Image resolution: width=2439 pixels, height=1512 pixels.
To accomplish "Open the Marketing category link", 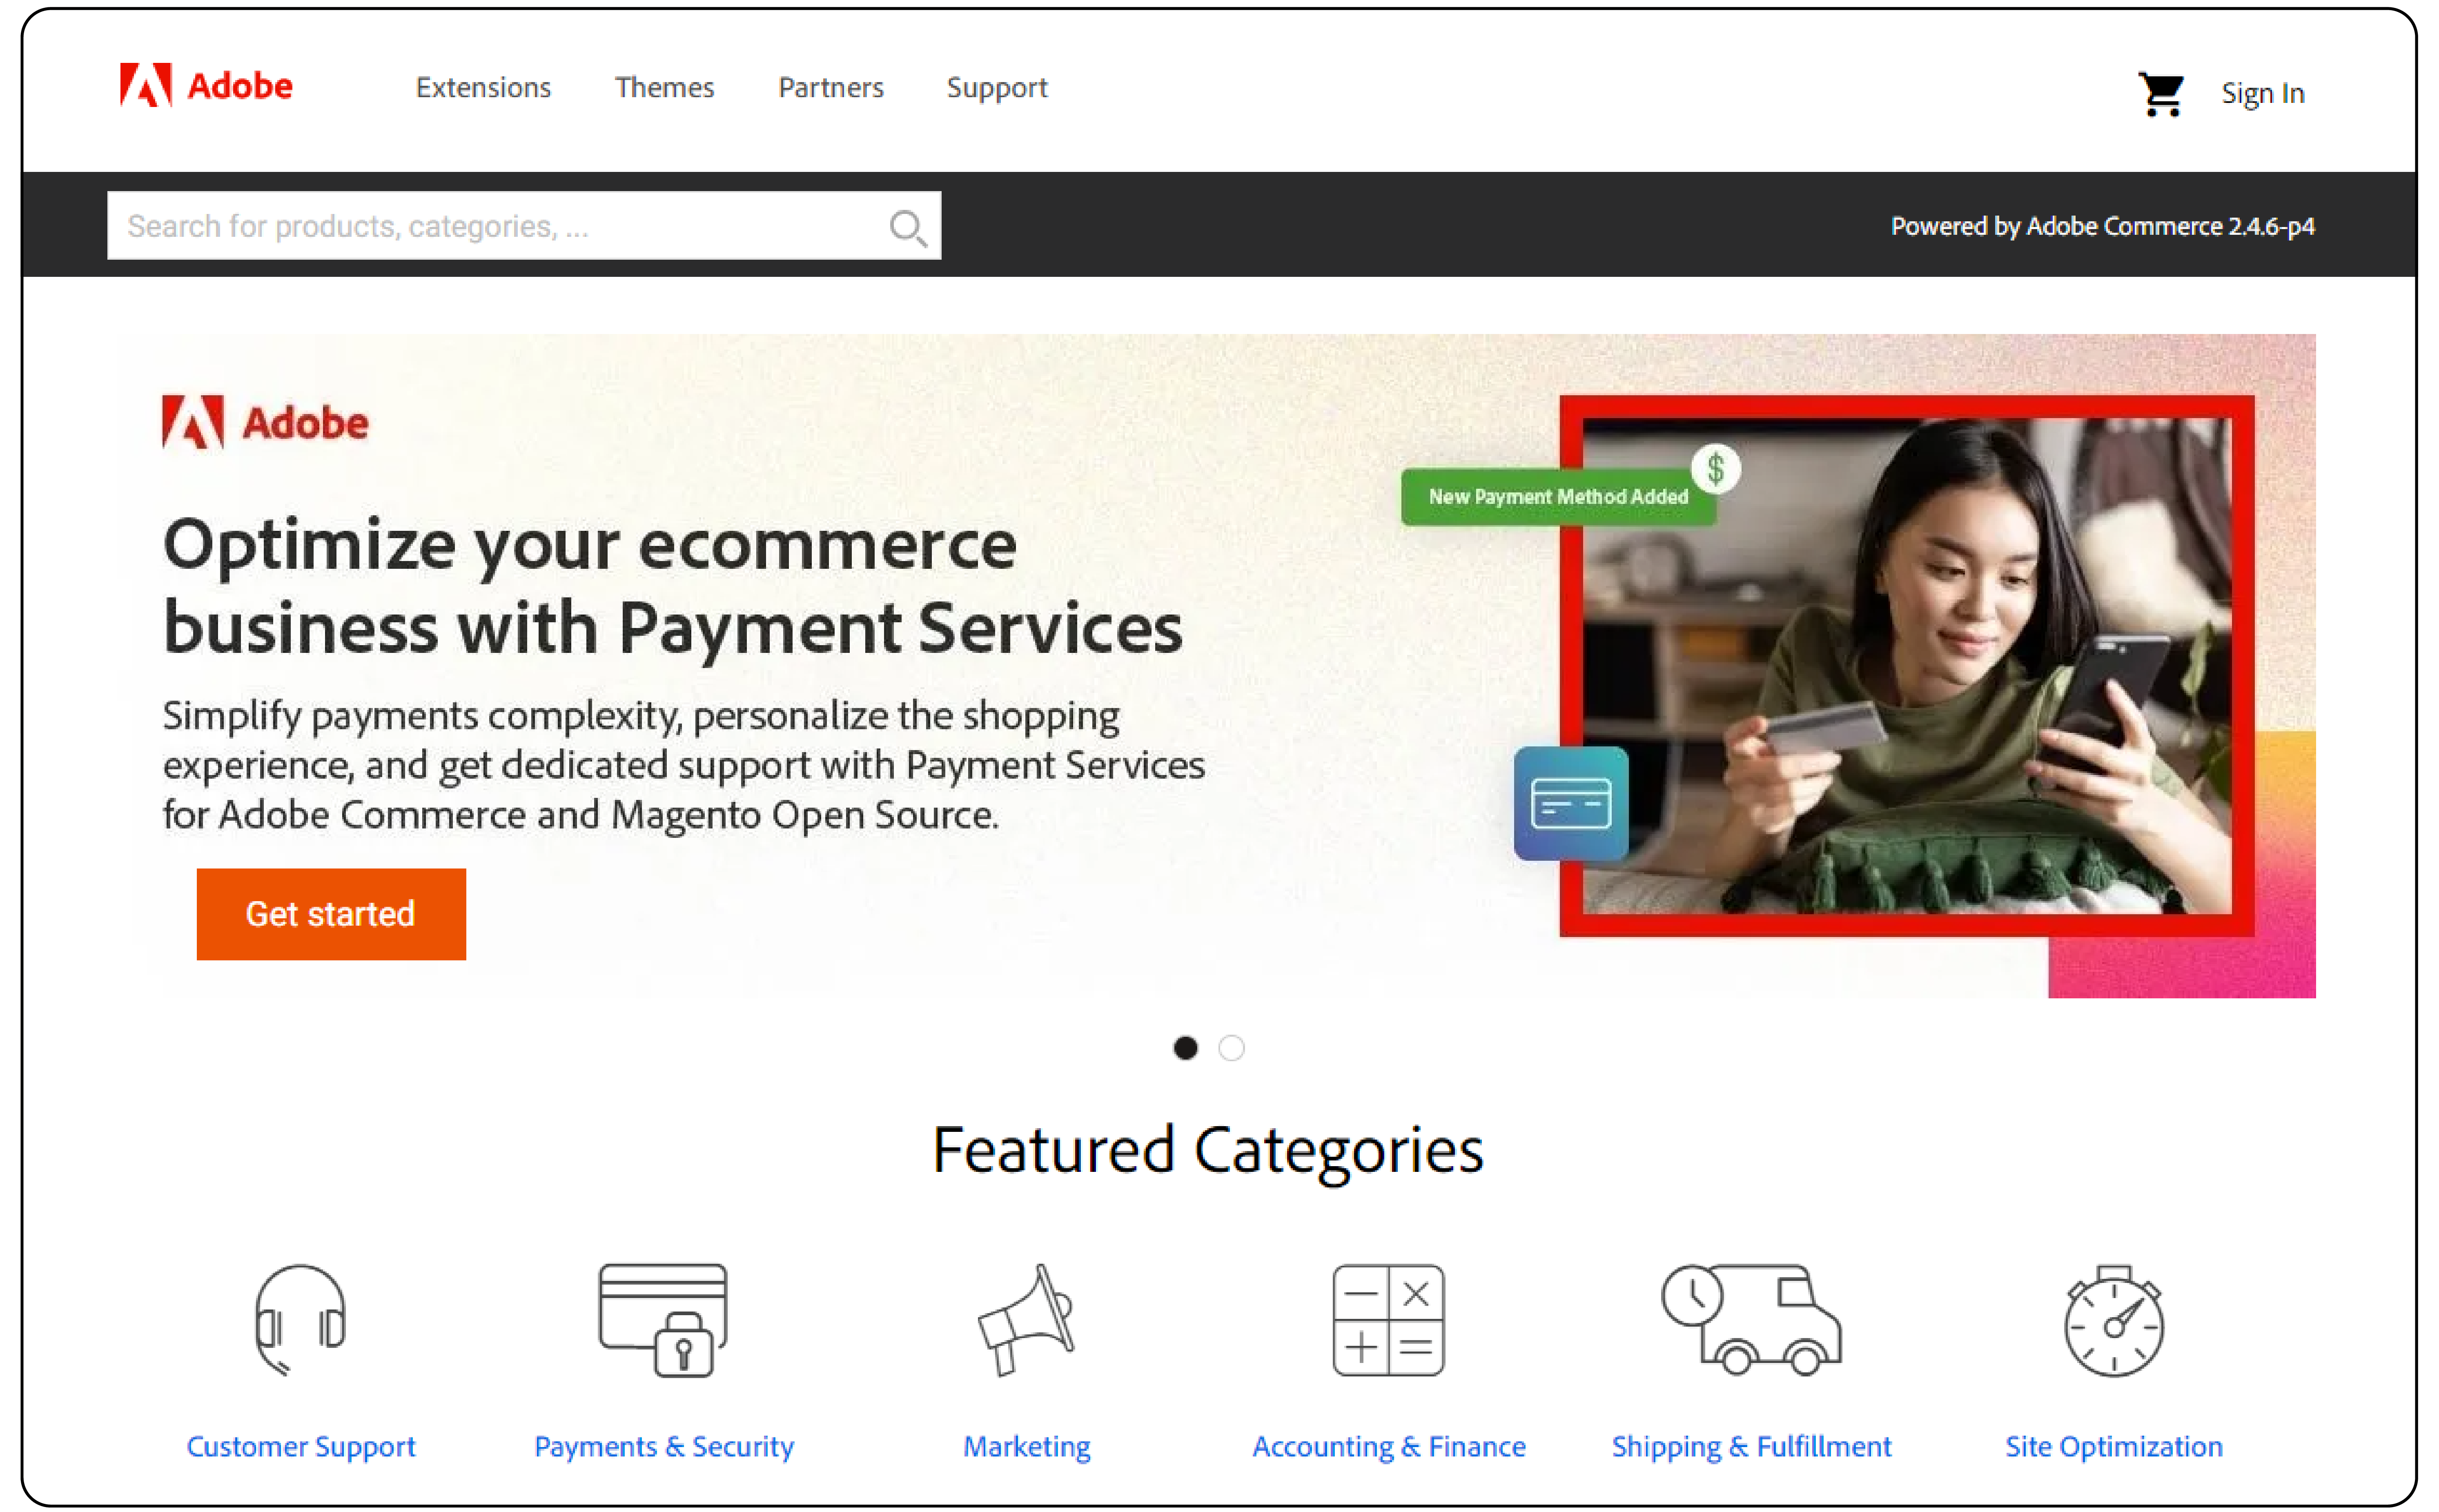I will click(1026, 1447).
